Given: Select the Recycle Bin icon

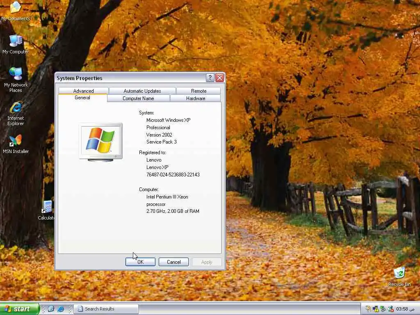Looking at the screenshot, I should (x=399, y=277).
